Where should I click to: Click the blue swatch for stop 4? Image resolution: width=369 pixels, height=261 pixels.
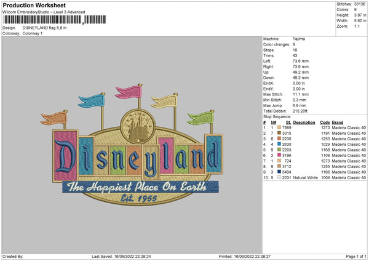click(279, 144)
